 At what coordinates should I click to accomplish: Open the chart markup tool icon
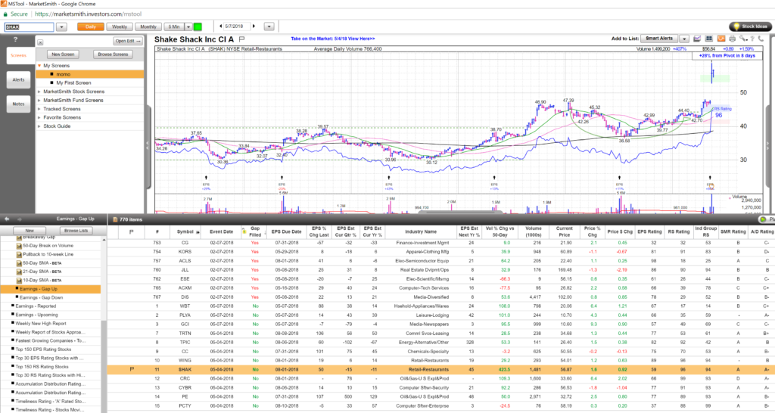coord(697,39)
